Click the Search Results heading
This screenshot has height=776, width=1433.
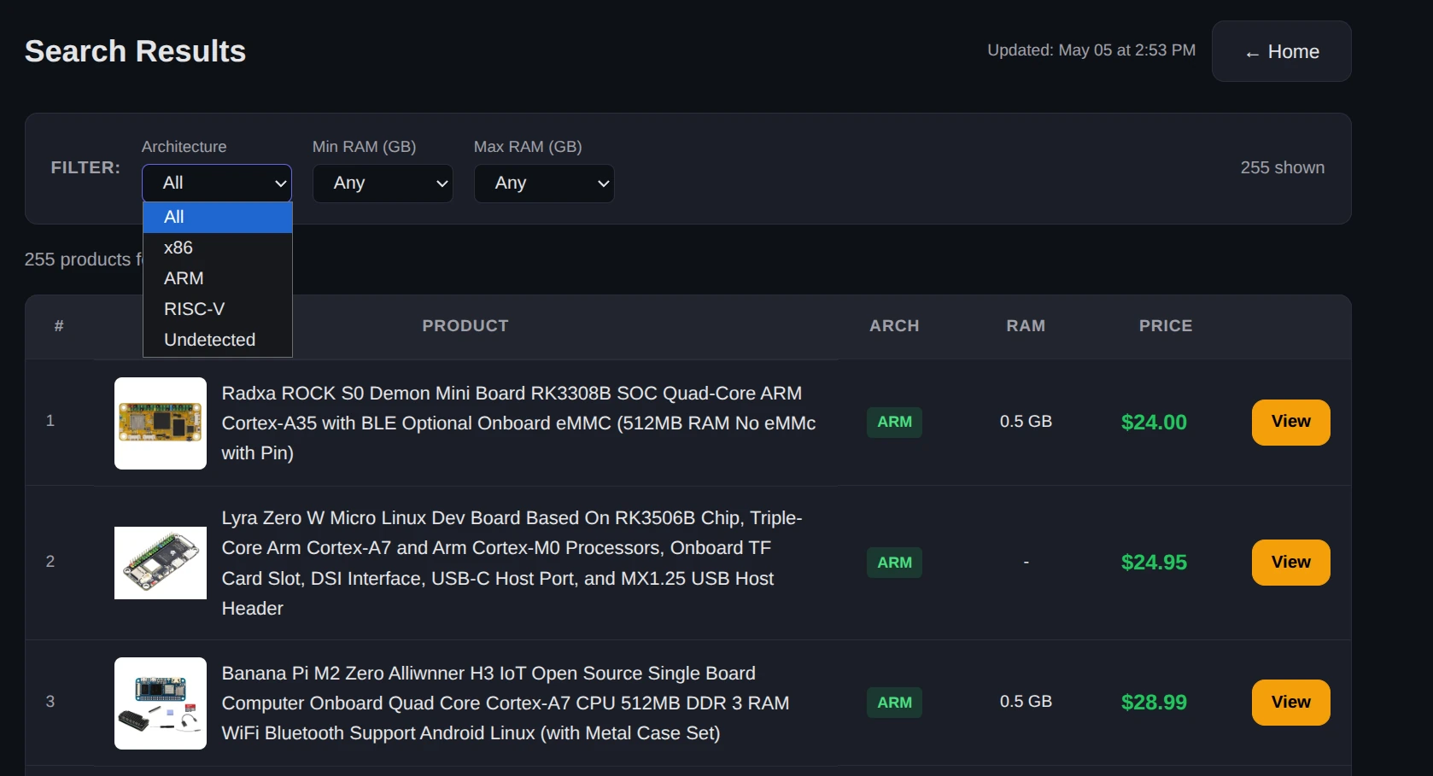pos(135,51)
